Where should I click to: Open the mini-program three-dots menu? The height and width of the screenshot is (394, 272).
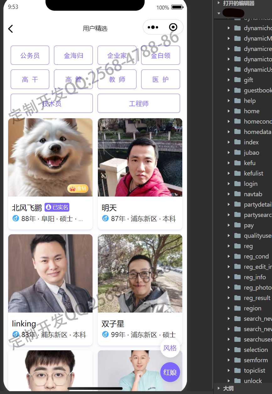point(153,27)
